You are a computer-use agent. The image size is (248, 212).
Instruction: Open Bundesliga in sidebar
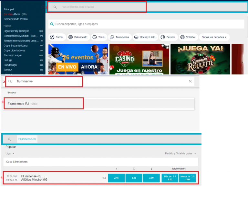pos(23,65)
